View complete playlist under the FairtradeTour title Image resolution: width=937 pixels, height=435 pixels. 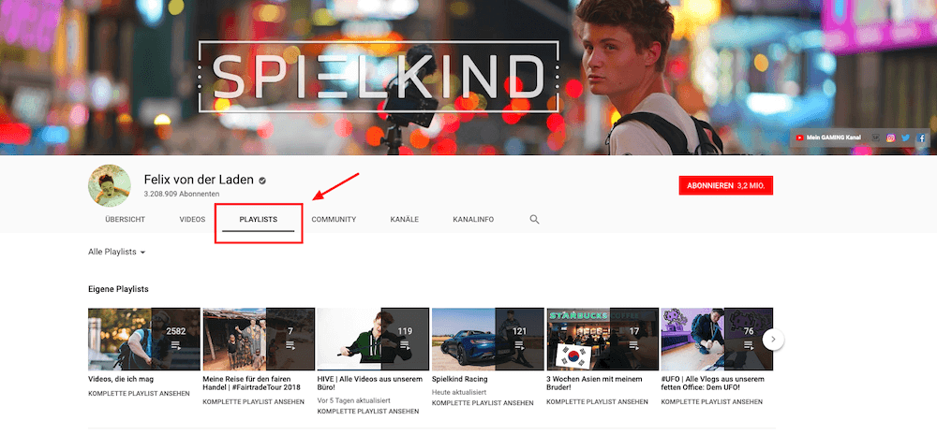[x=253, y=402]
